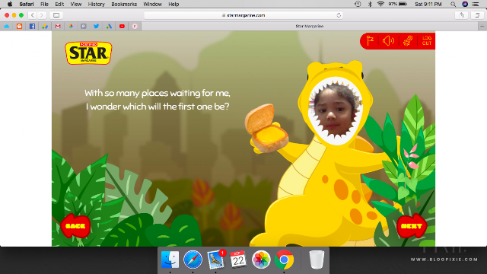Go to the NEXT page
The width and height of the screenshot is (487, 274).
coord(411,226)
